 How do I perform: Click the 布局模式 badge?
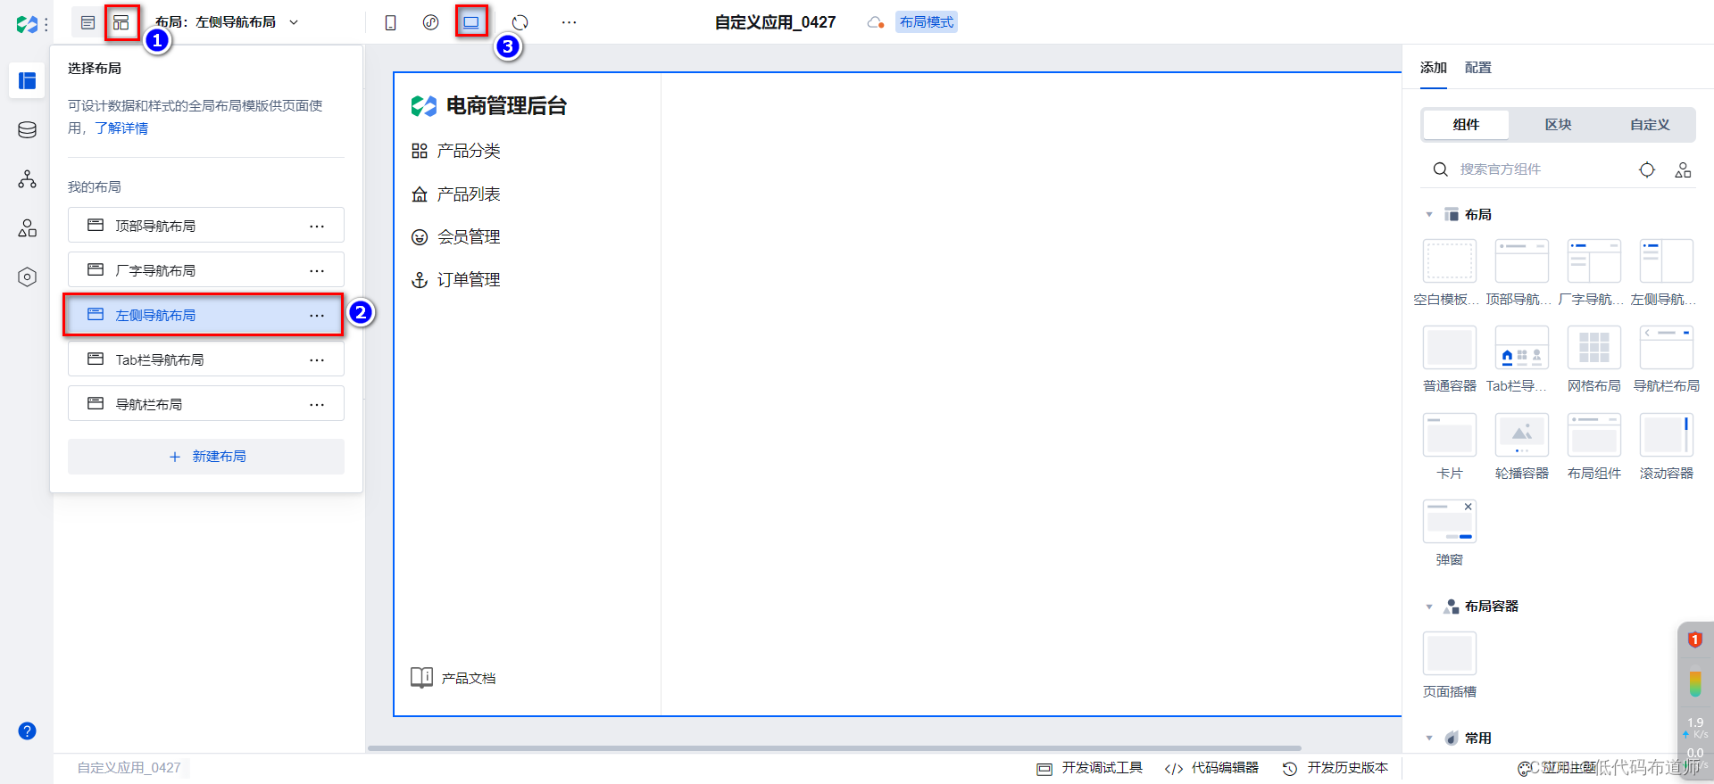pos(927,22)
